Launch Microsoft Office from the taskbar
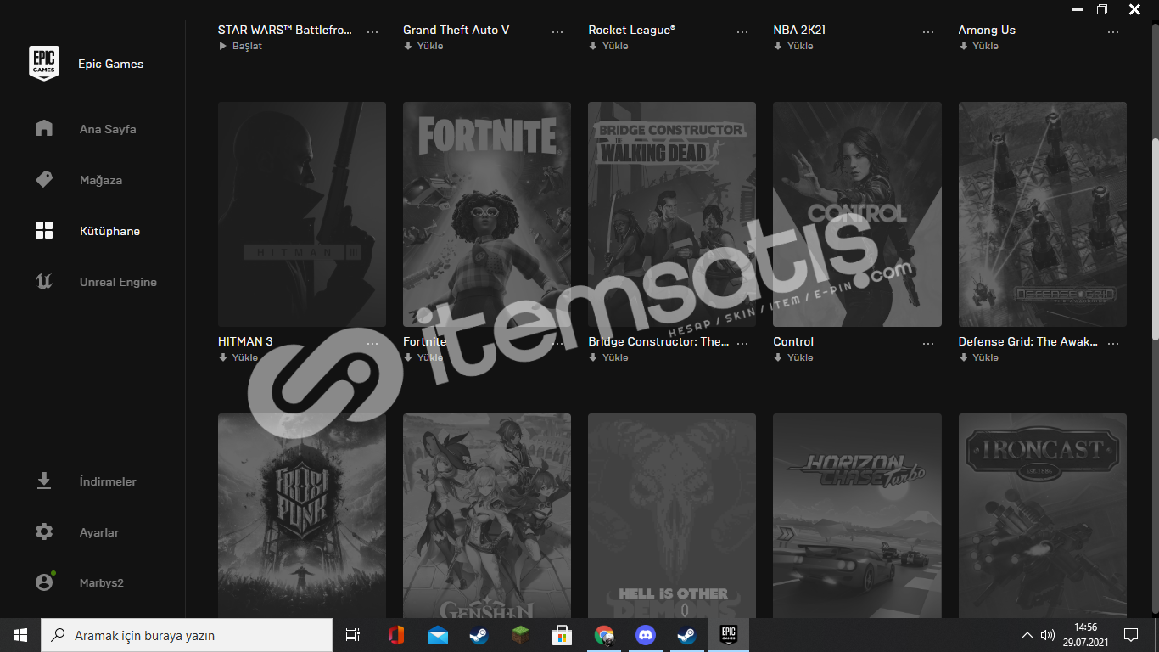The height and width of the screenshot is (652, 1159). [395, 635]
